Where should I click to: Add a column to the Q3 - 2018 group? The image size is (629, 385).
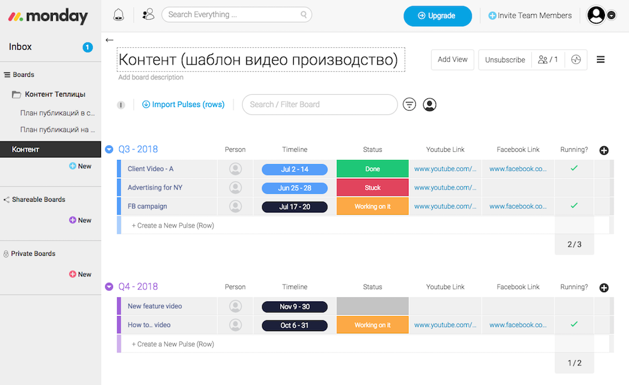pyautogui.click(x=604, y=151)
